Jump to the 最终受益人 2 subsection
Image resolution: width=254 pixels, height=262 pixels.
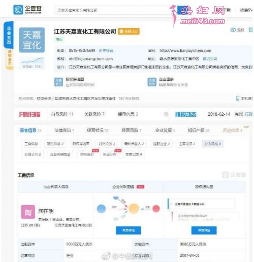(134, 144)
